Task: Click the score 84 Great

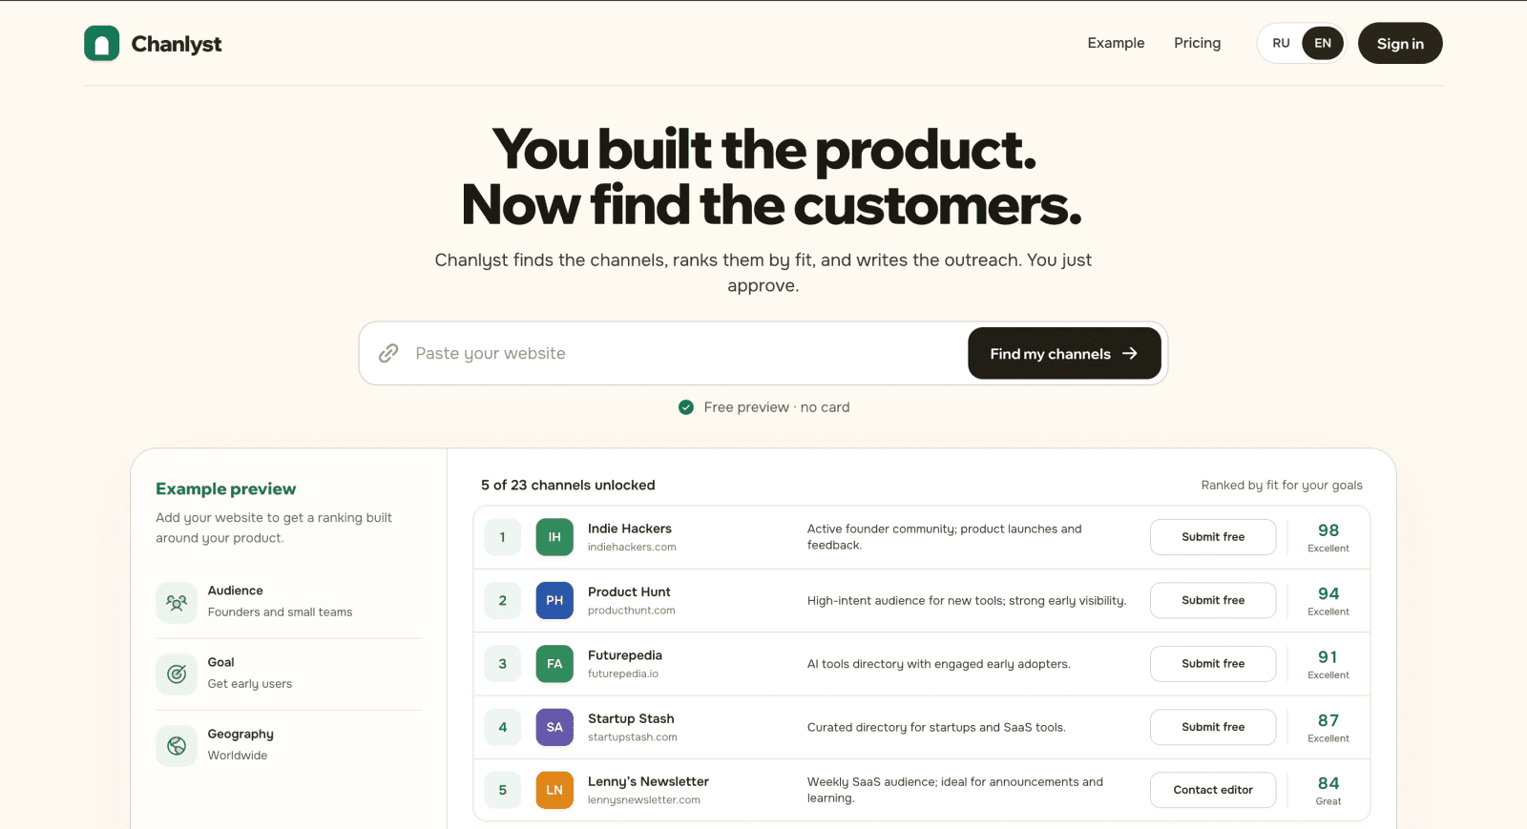Action: point(1328,790)
